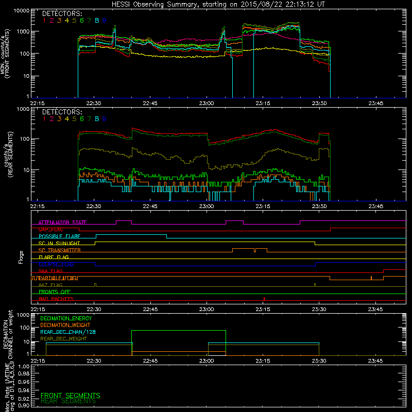
Task: Click 22:15 tick label under Flags panel
Action: (x=38, y=310)
